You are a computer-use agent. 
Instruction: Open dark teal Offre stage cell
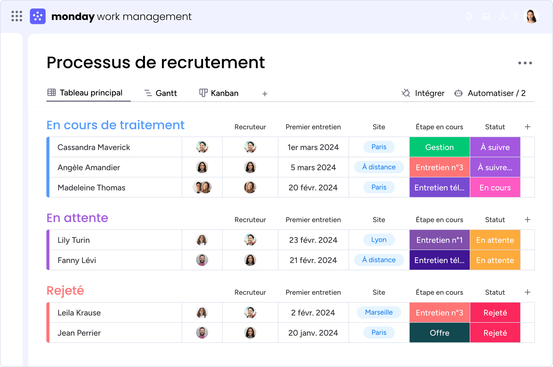[x=440, y=333]
